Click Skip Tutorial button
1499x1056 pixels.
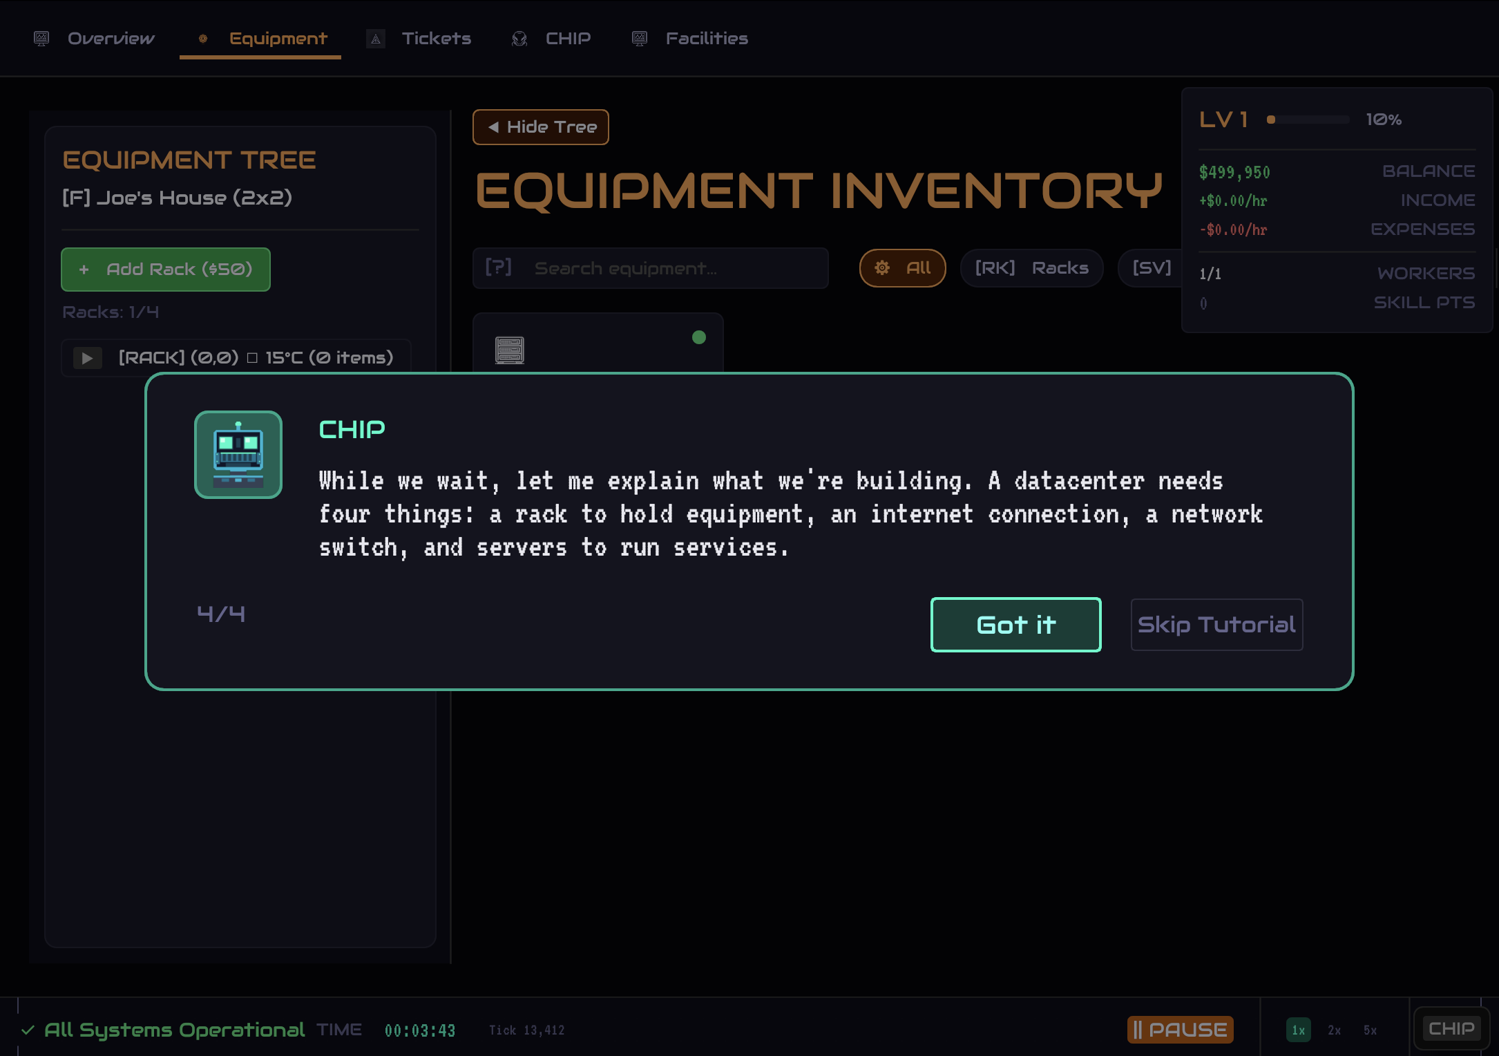tap(1216, 625)
